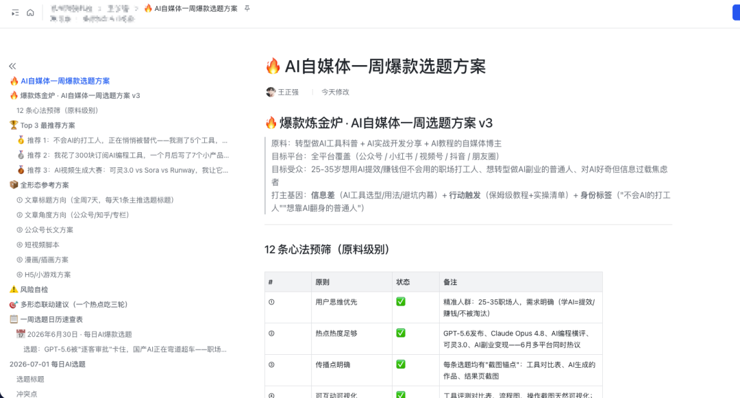The width and height of the screenshot is (740, 398).
Task: Go to home via the house icon
Action: (x=30, y=13)
